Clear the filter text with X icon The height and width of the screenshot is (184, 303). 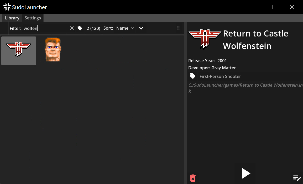pyautogui.click(x=72, y=28)
